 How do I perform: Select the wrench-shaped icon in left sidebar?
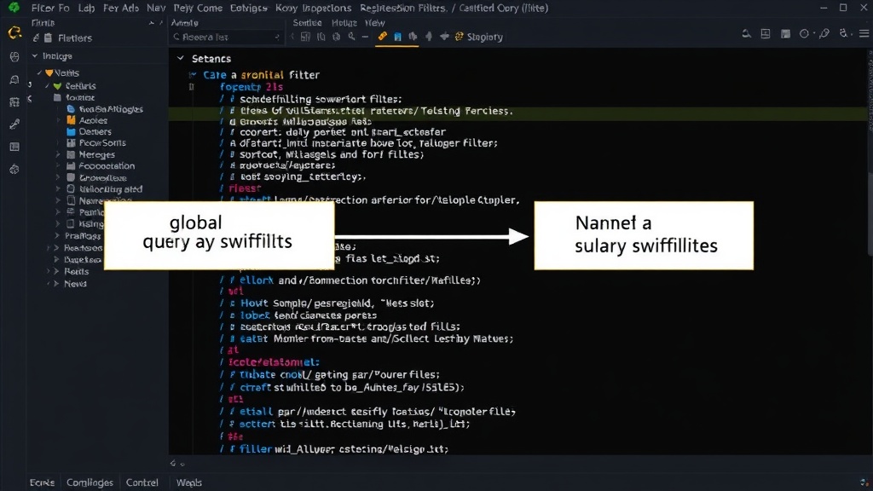click(x=14, y=124)
